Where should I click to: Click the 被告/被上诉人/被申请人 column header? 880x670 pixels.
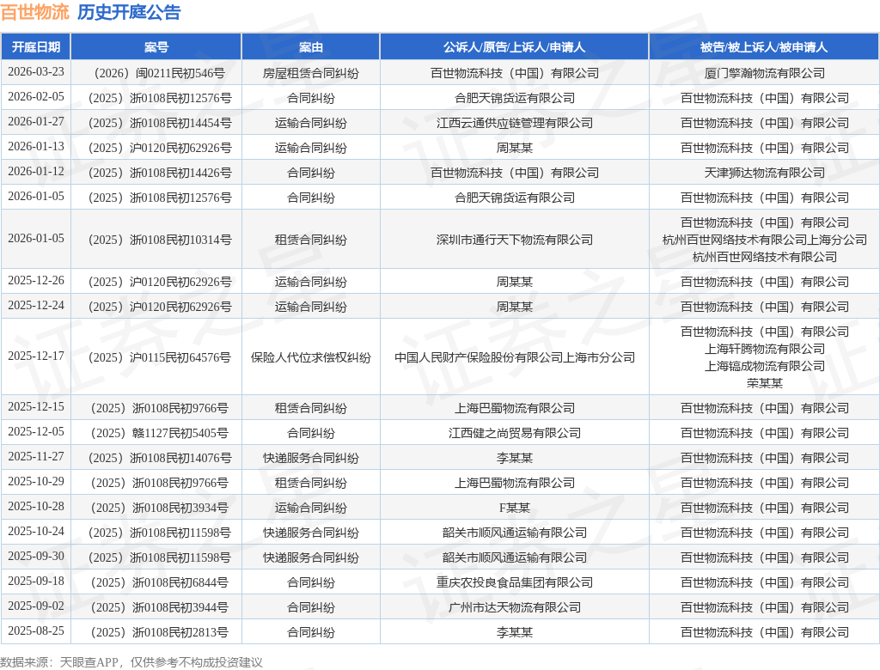click(764, 47)
